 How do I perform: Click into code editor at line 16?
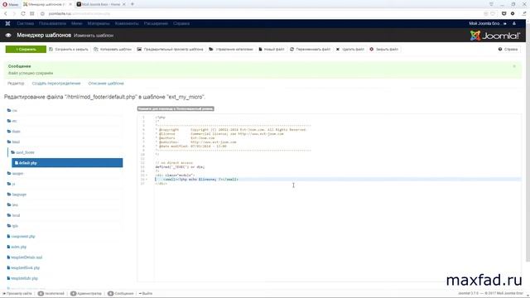338,179
